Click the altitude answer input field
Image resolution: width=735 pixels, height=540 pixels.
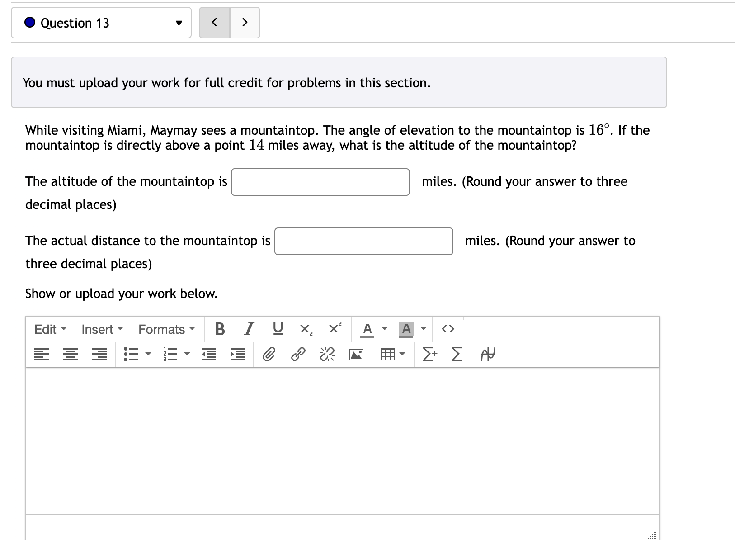click(x=320, y=182)
